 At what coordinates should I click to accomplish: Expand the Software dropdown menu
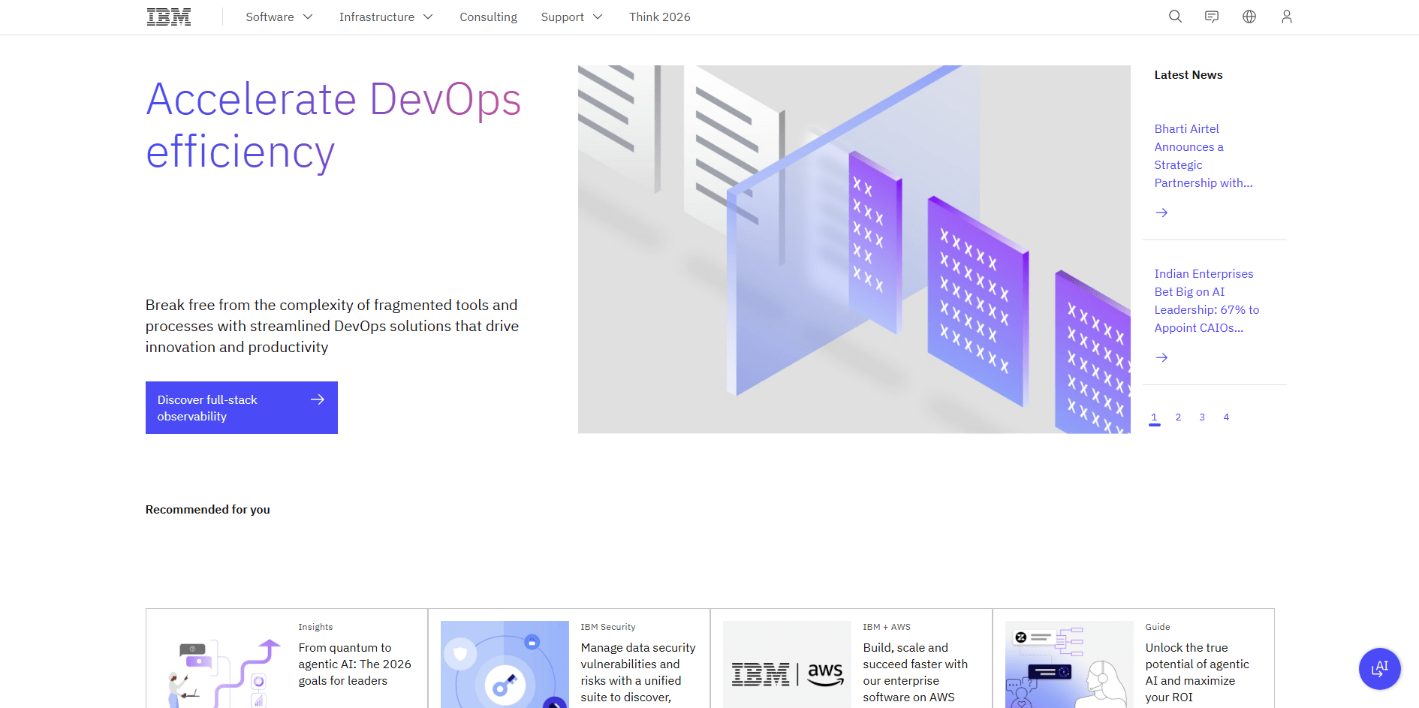click(x=279, y=17)
